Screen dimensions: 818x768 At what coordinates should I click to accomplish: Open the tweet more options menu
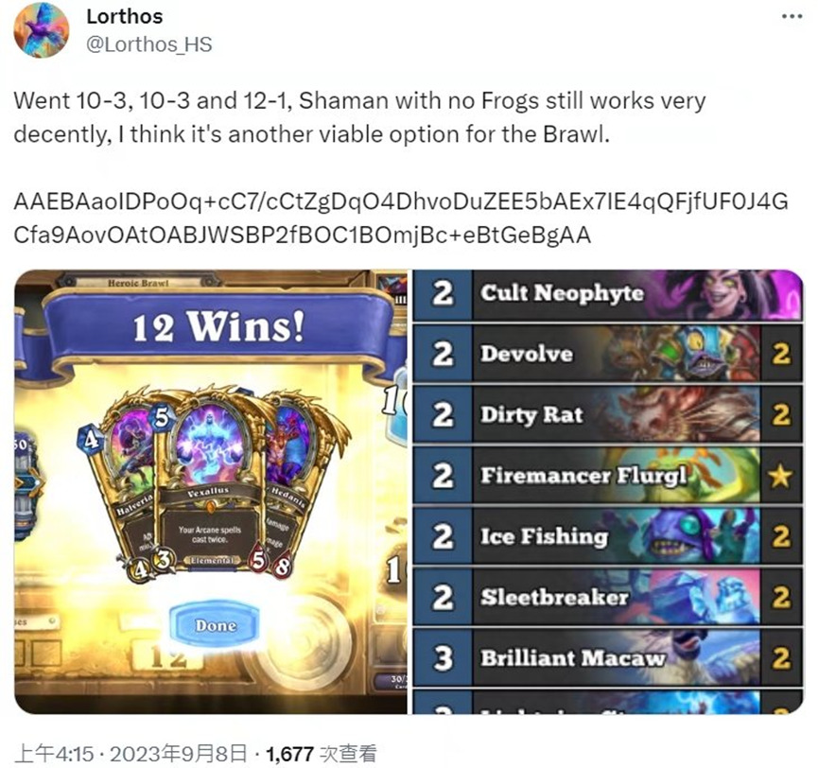click(792, 17)
